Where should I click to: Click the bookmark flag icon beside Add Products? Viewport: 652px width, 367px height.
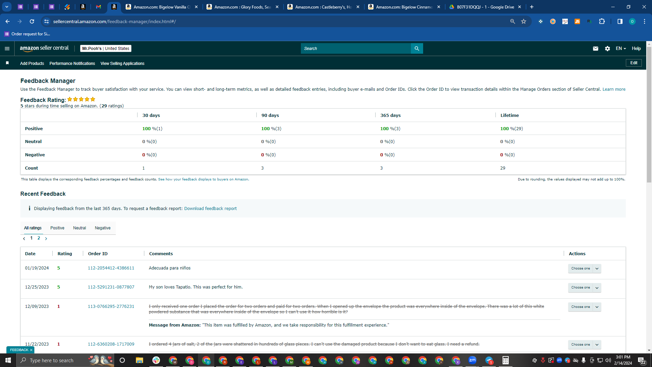coord(7,63)
